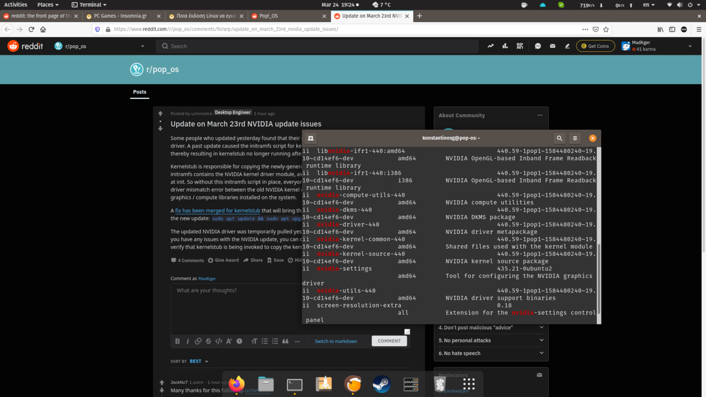This screenshot has width=706, height=397.
Task: Open the reddit inbox envelope icon
Action: click(x=553, y=46)
